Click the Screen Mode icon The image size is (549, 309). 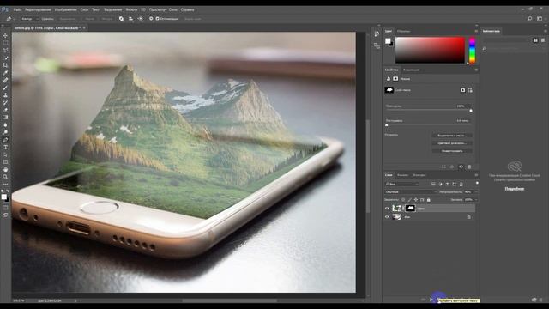tap(5, 215)
